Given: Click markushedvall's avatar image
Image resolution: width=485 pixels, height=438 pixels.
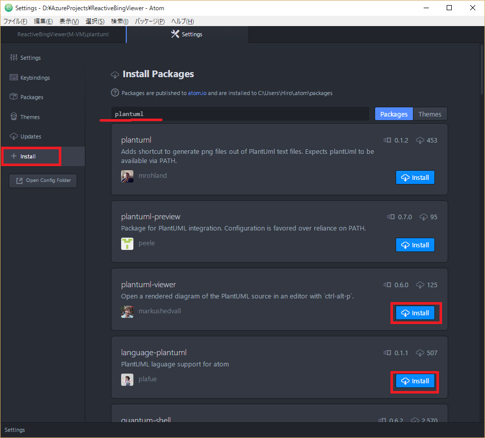Looking at the screenshot, I should click(x=127, y=311).
